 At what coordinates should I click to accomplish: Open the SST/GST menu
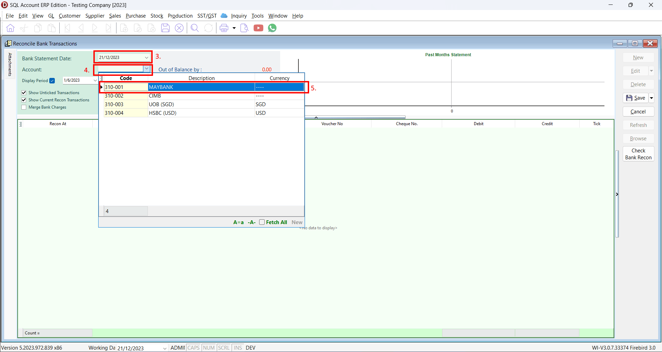coord(207,16)
